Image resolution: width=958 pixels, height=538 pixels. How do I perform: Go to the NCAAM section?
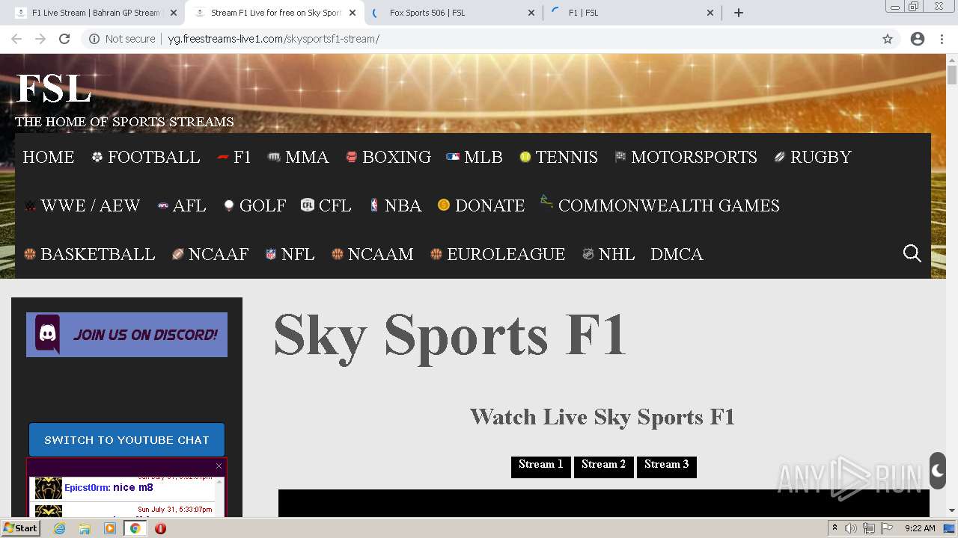[372, 254]
